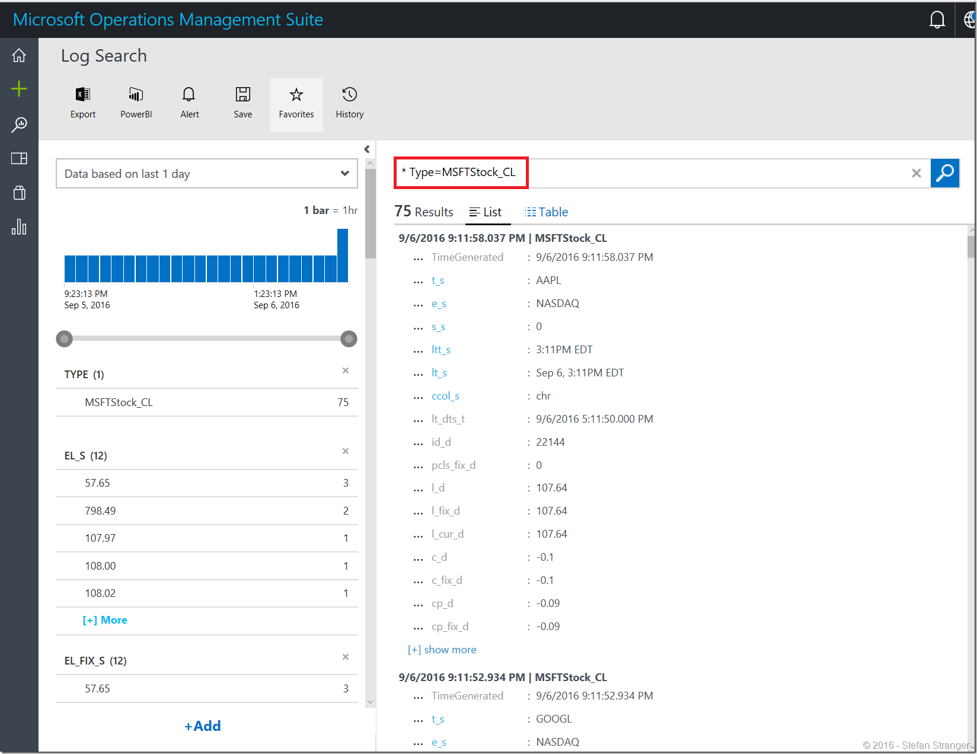
Task: Click the t_s field link for GOOGL
Action: [438, 719]
